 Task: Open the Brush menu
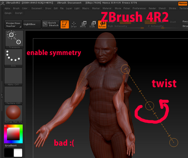coord(16,8)
